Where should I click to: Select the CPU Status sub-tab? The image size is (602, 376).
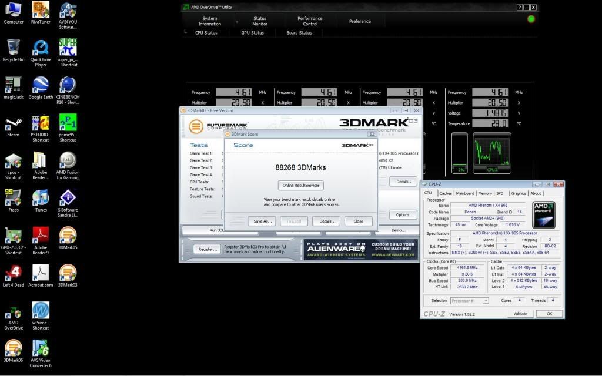click(x=206, y=33)
